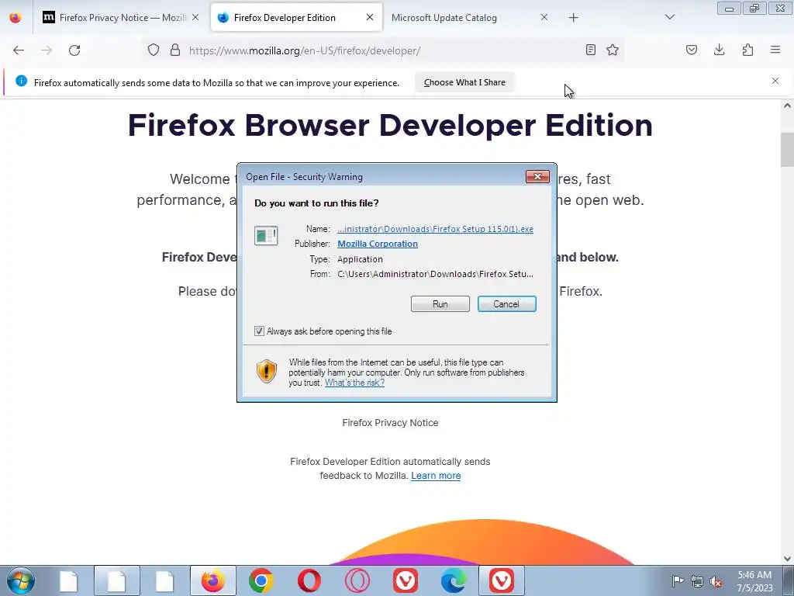The height and width of the screenshot is (596, 794).
Task: Click the URL address bar field
Action: point(382,50)
